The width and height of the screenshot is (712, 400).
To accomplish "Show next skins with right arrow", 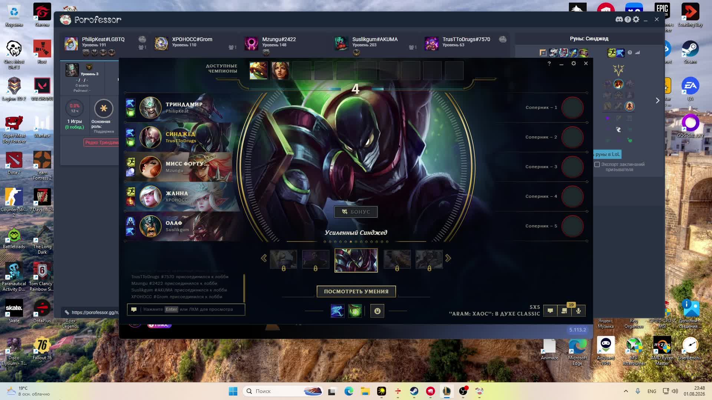I will [448, 258].
